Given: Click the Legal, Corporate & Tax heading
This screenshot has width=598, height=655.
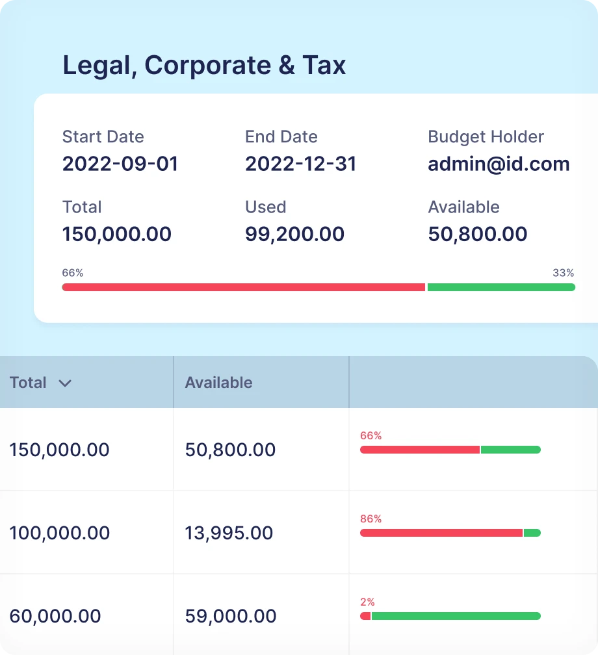Looking at the screenshot, I should coord(204,66).
